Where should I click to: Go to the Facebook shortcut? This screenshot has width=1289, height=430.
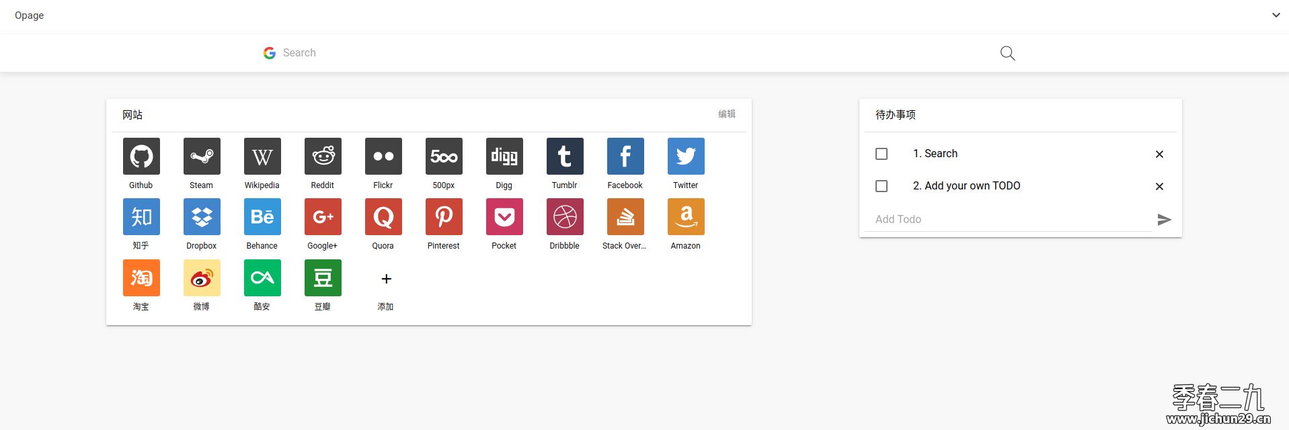point(625,156)
